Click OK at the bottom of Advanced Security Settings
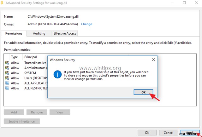The width and height of the screenshot is (202, 137). [147, 133]
